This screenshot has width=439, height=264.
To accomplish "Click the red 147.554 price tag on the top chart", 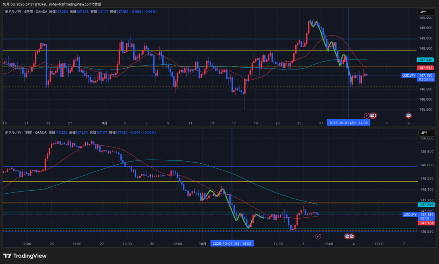I will pos(425,68).
